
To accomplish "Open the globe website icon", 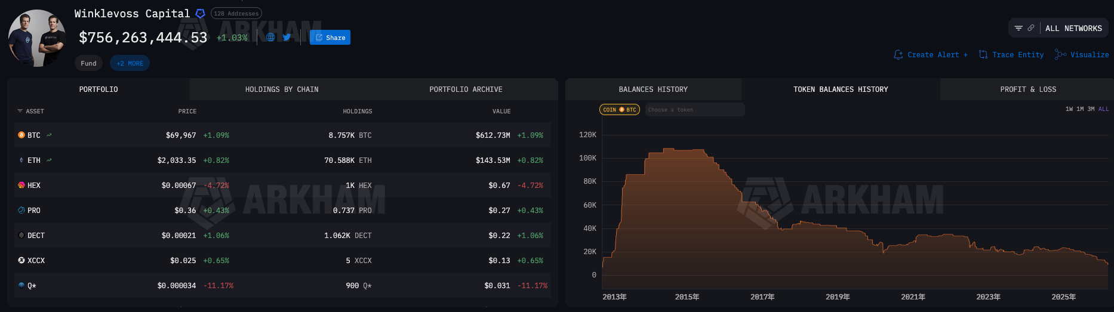I will (270, 37).
